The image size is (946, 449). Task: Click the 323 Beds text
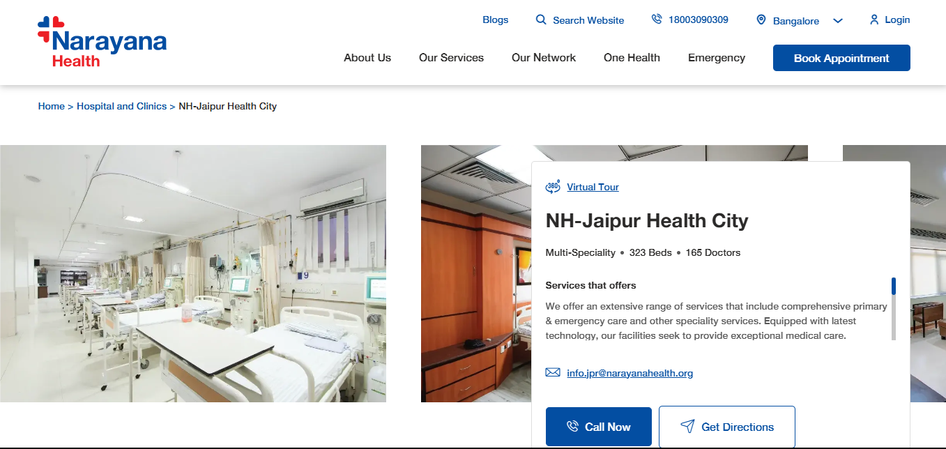650,252
